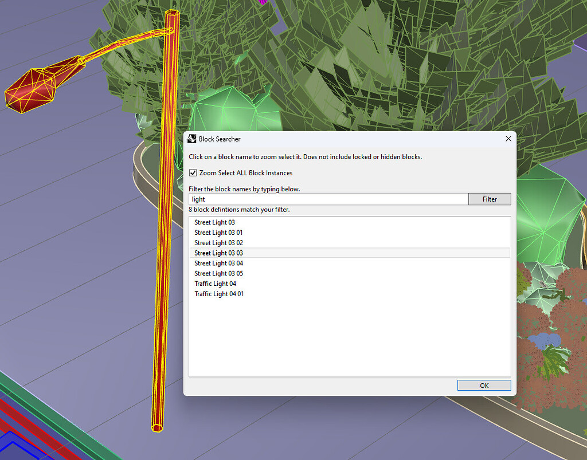
Task: Select the Street Light 03 block
Action: pyautogui.click(x=215, y=222)
